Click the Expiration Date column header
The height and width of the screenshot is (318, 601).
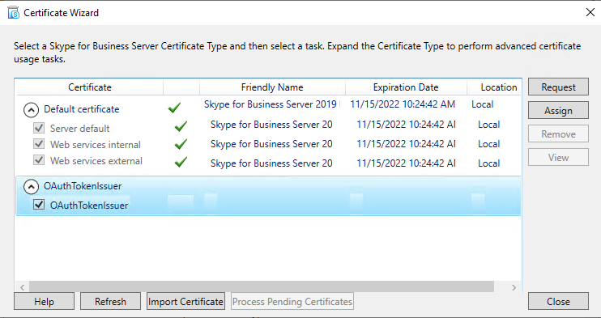coord(406,87)
